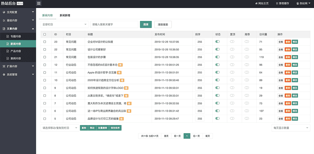Click 批量删除 button below the table
This screenshot has width=314, height=154.
tap(103, 128)
